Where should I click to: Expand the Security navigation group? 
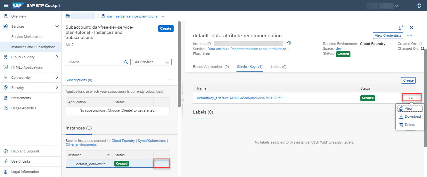57,88
